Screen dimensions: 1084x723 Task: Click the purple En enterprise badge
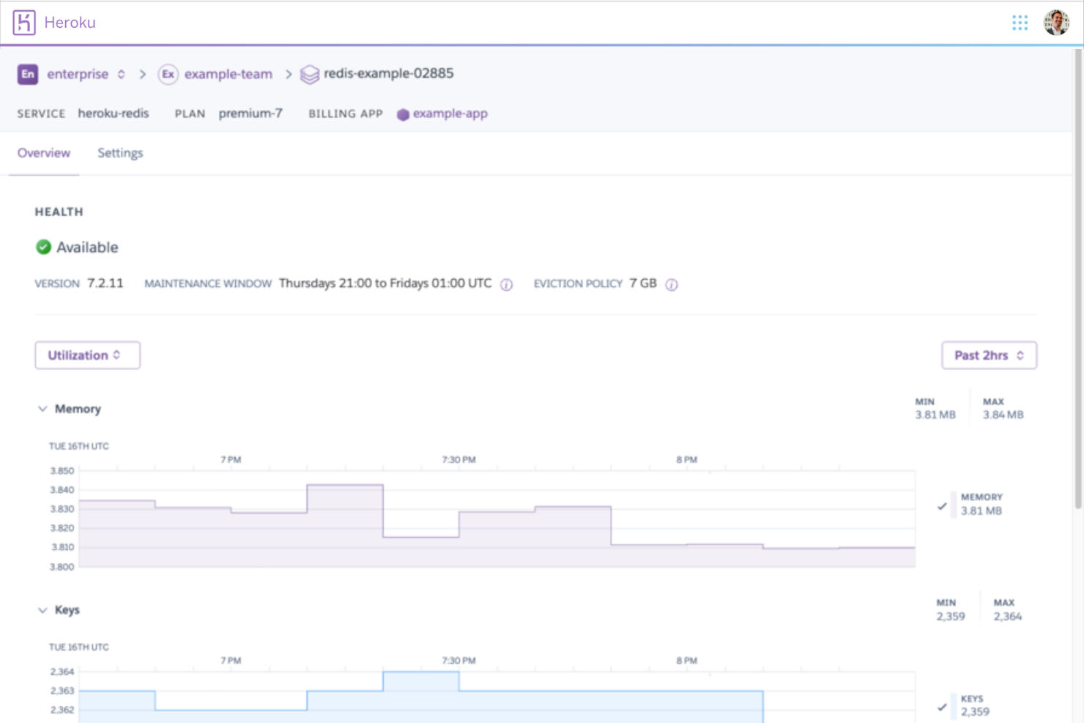[x=28, y=74]
